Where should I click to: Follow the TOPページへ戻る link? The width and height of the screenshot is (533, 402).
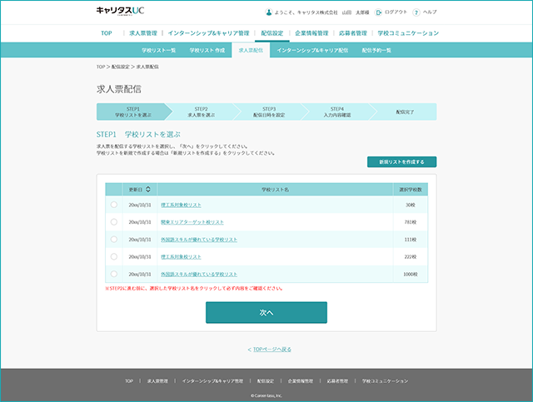click(272, 349)
